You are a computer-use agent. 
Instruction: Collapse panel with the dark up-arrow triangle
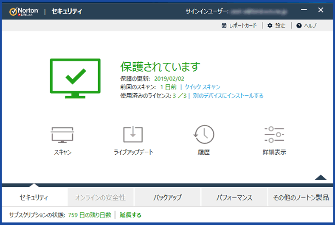click(321, 178)
